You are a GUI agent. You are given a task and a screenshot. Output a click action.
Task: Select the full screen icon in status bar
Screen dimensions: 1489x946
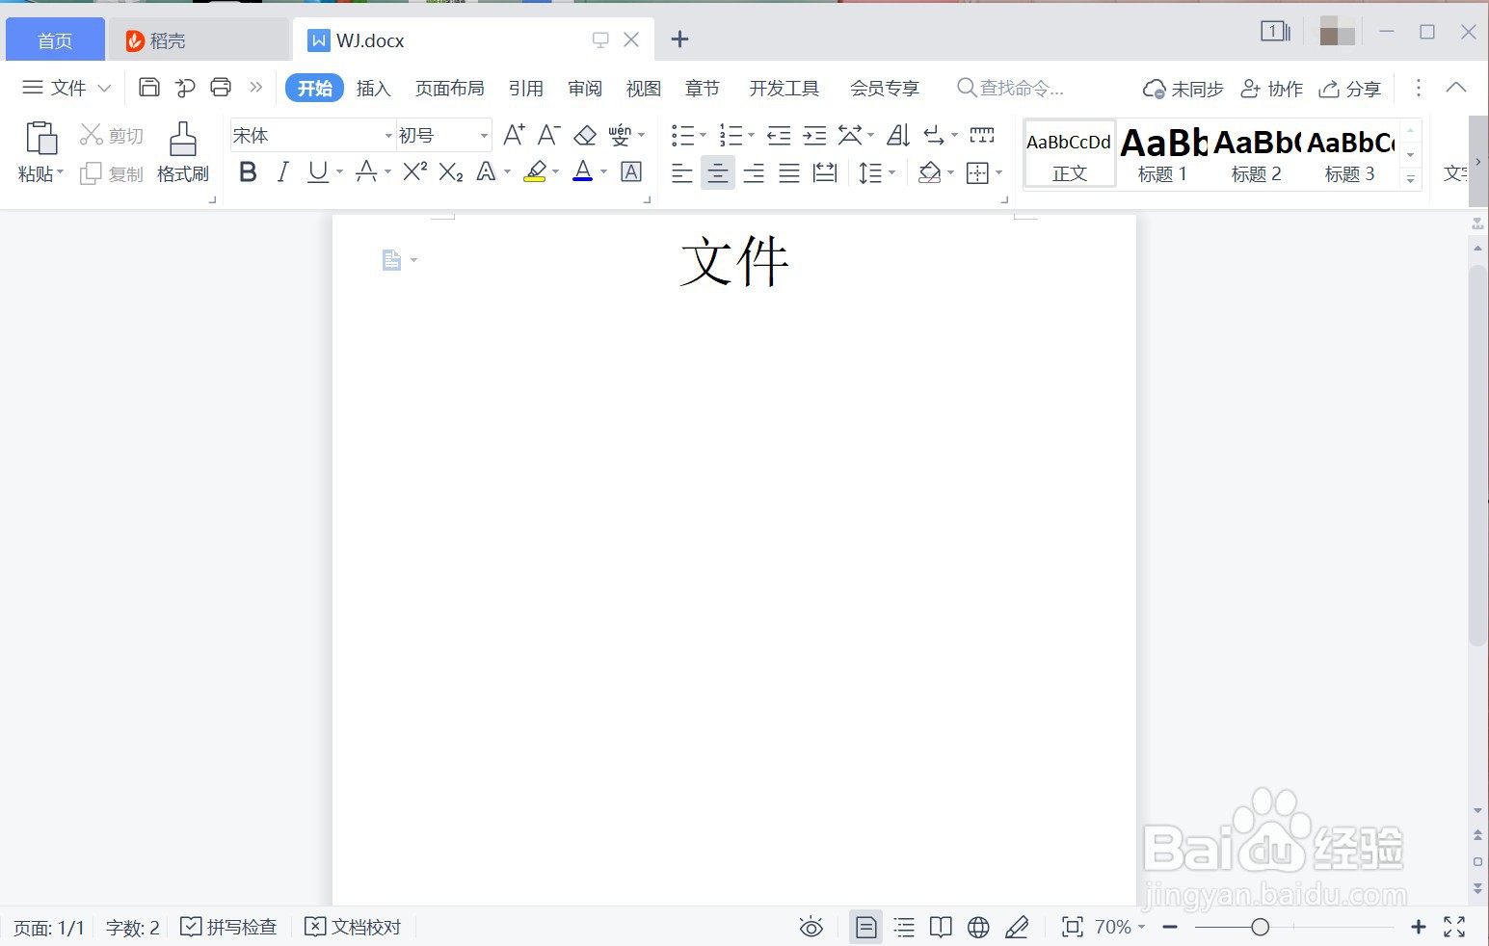click(1454, 927)
